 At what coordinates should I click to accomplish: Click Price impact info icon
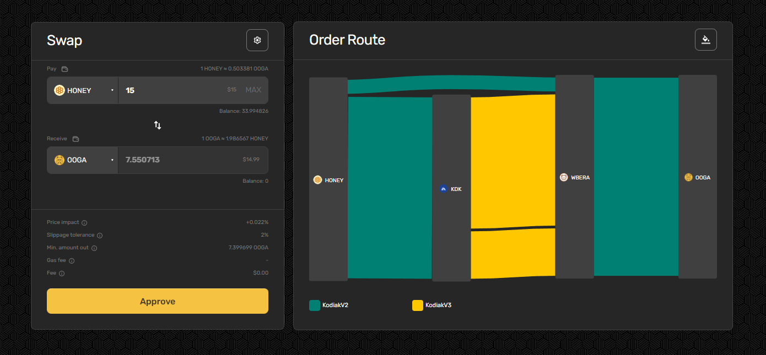[x=84, y=223]
